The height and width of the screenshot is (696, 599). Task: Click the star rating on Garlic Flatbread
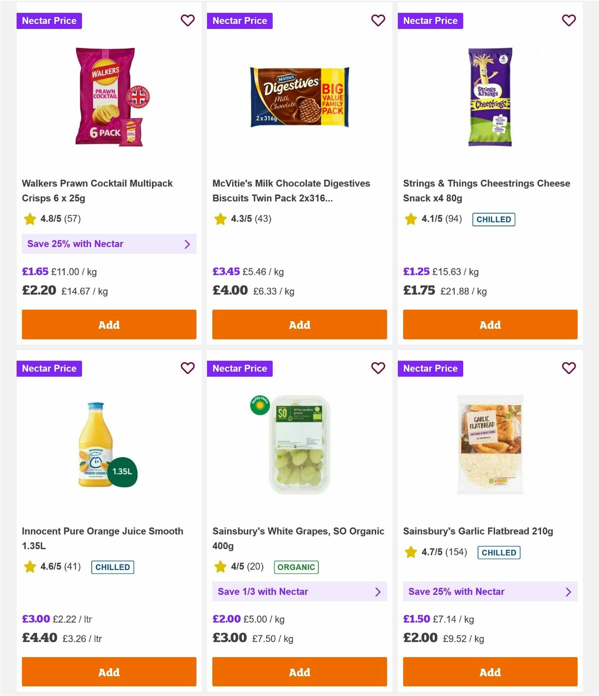pyautogui.click(x=410, y=553)
